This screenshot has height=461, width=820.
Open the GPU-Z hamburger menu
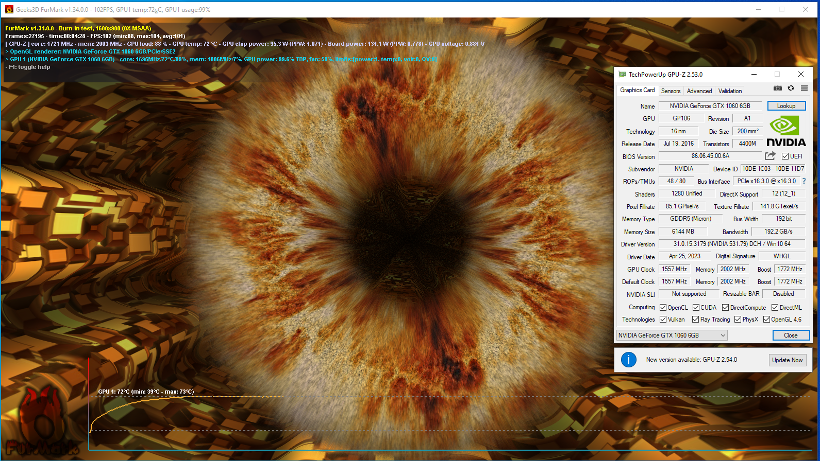804,88
